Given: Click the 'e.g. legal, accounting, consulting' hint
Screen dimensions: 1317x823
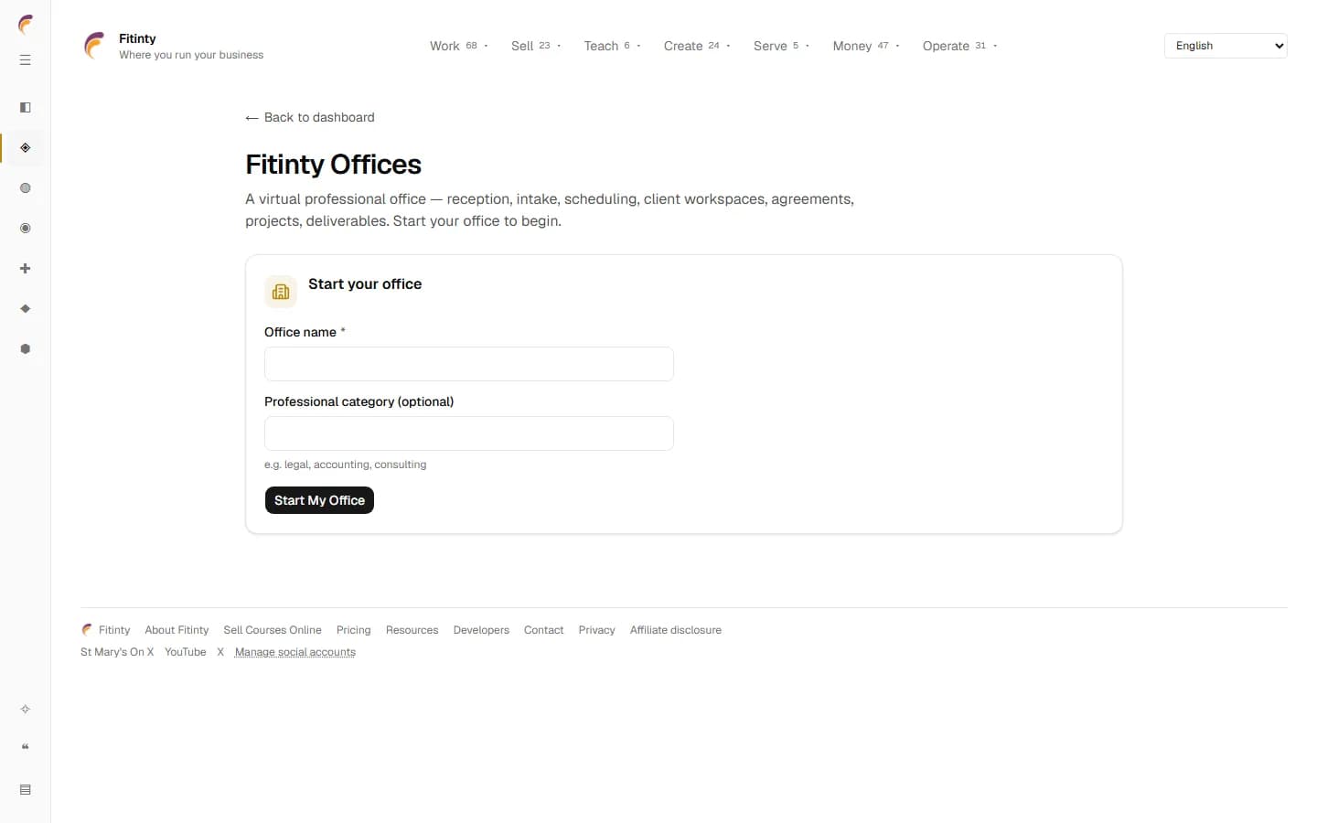Looking at the screenshot, I should [346, 465].
